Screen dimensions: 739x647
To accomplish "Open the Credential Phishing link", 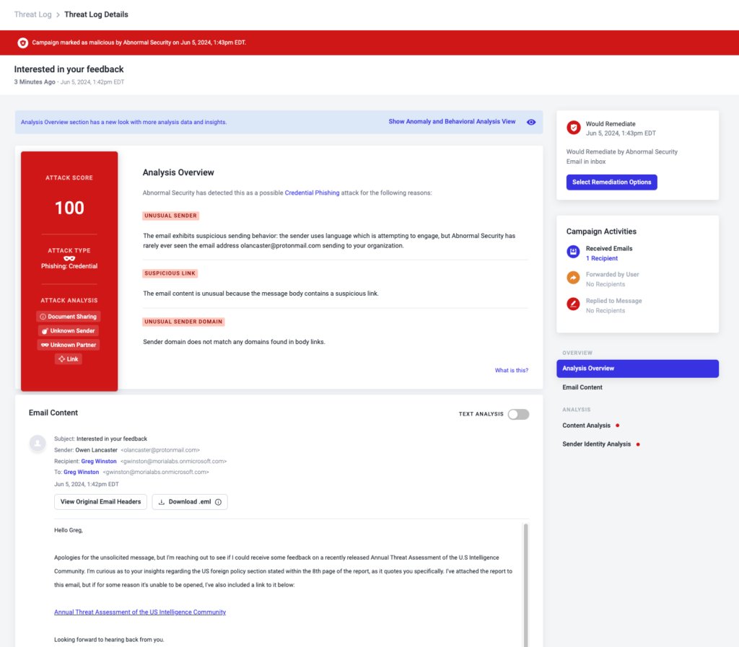I will click(x=312, y=193).
